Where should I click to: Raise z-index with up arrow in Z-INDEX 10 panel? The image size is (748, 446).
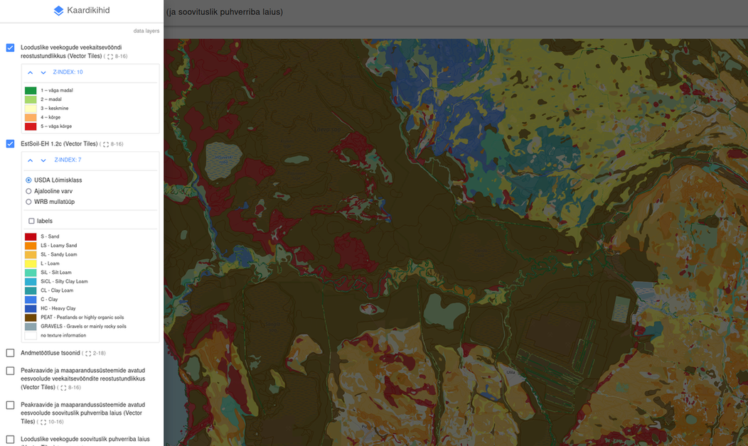(30, 72)
